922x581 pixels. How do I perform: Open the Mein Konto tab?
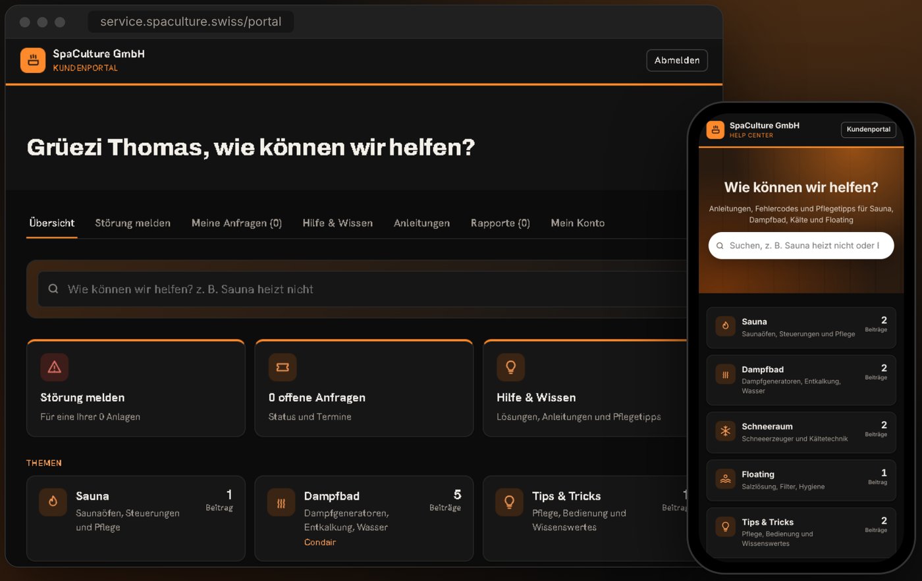click(x=578, y=223)
